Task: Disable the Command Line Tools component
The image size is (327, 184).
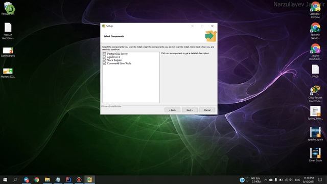Action: pos(104,63)
